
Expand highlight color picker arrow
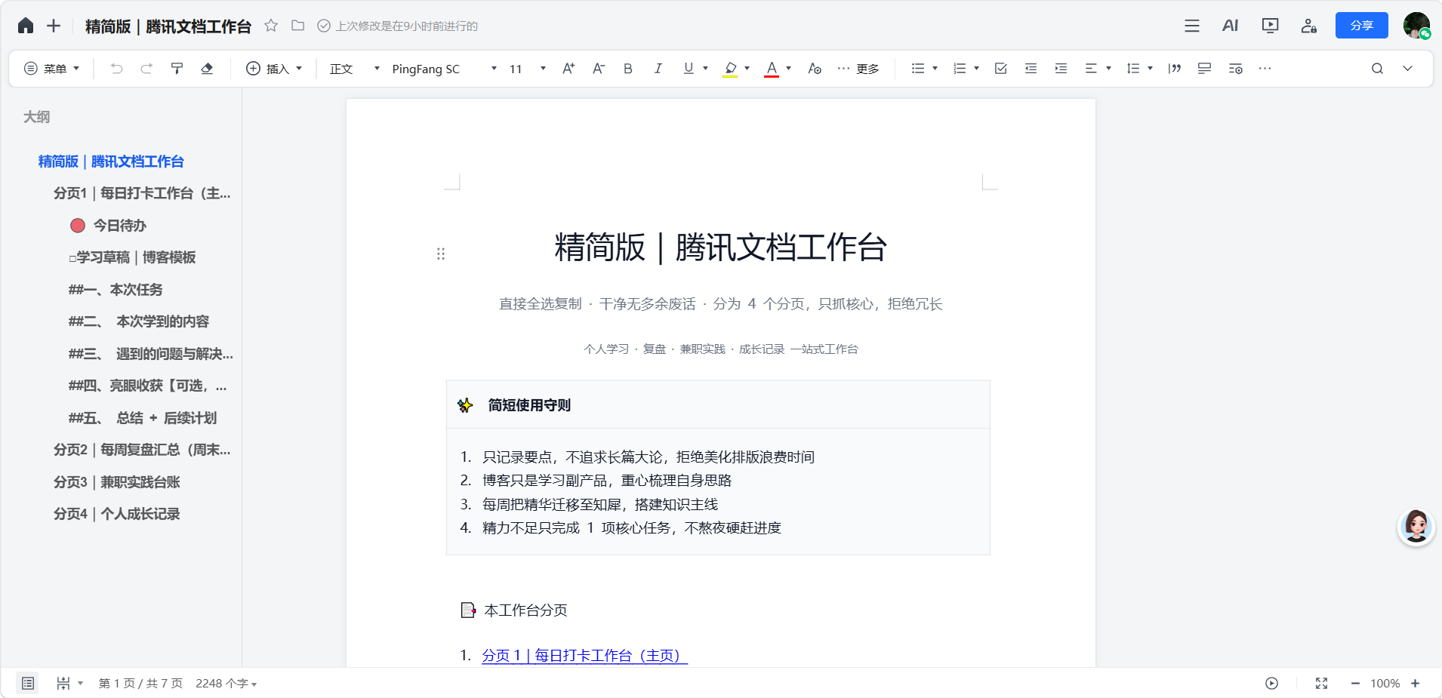(x=747, y=69)
